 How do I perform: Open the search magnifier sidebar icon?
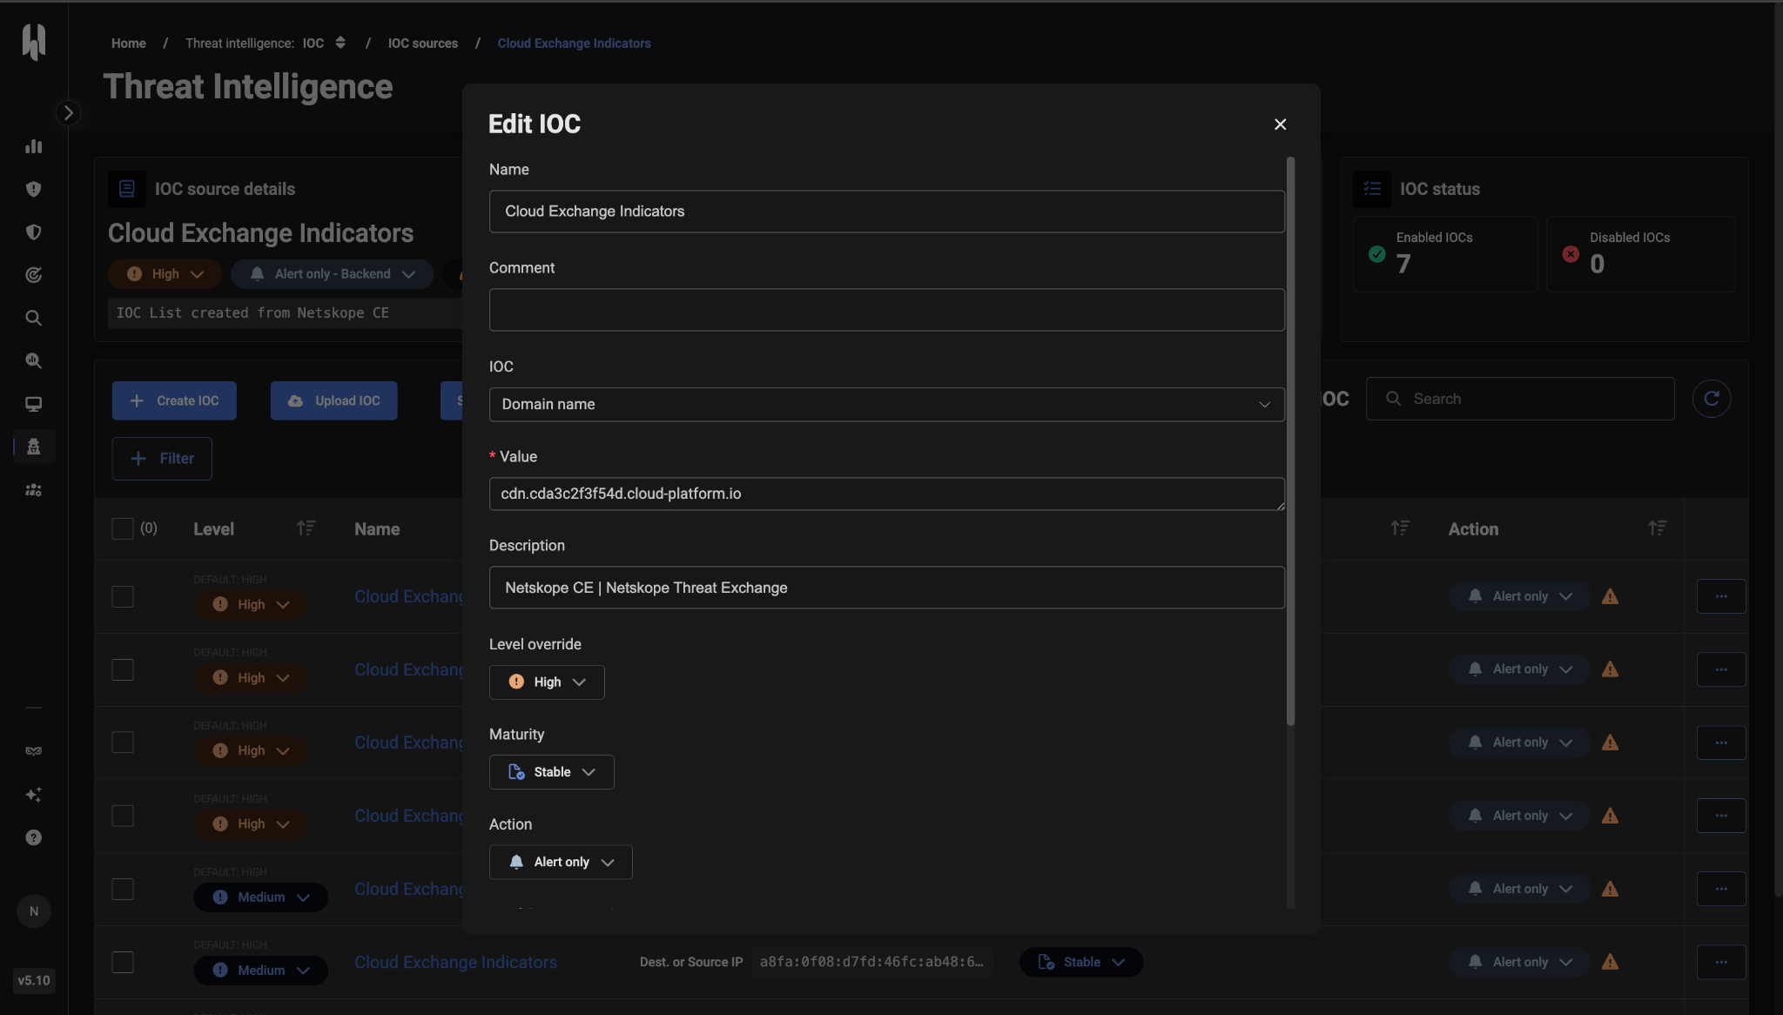34,318
